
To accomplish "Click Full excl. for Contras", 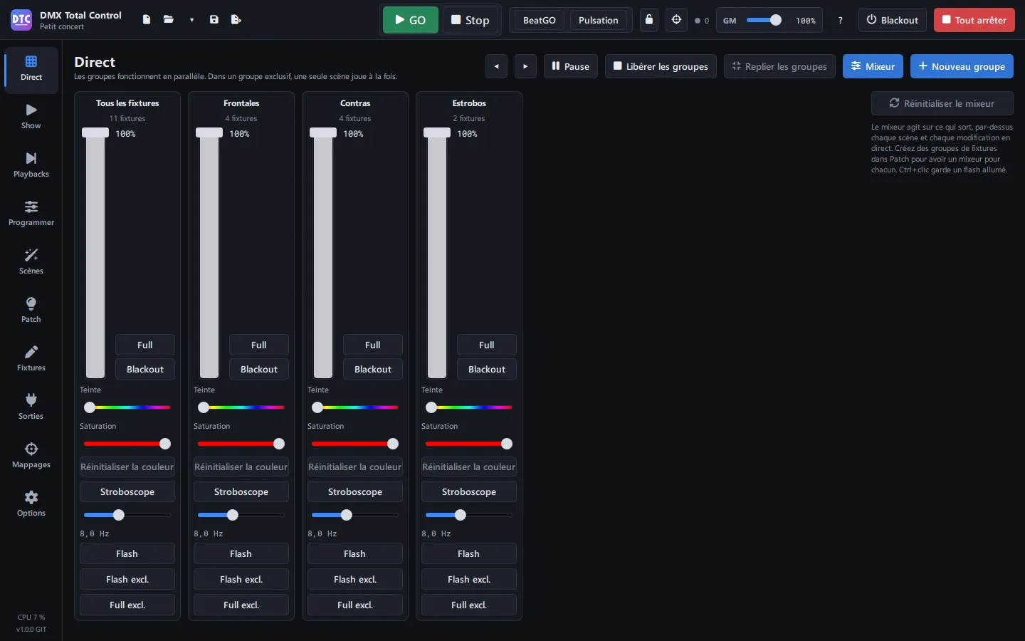I will pos(355,605).
